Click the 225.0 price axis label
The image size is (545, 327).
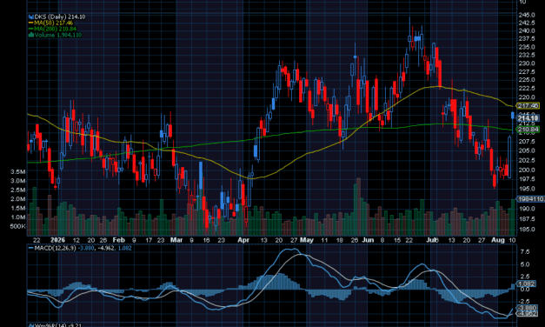click(x=527, y=80)
